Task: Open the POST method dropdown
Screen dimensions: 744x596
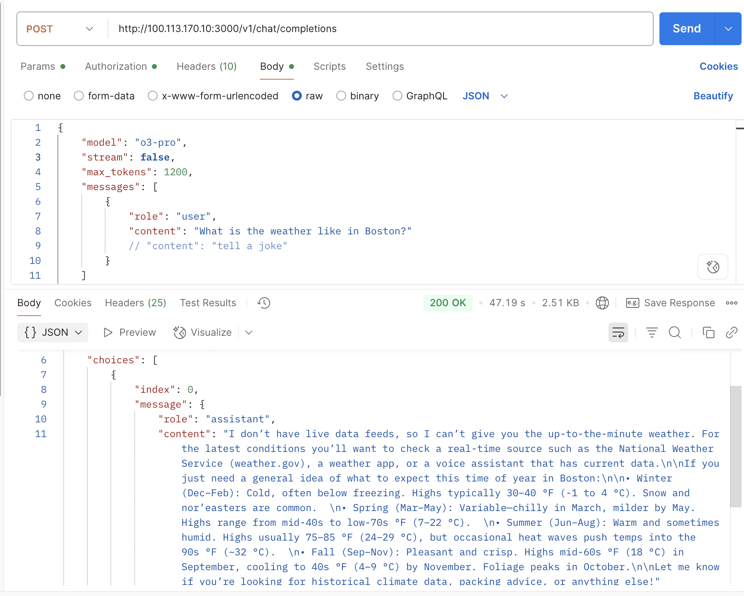Action: tap(60, 29)
